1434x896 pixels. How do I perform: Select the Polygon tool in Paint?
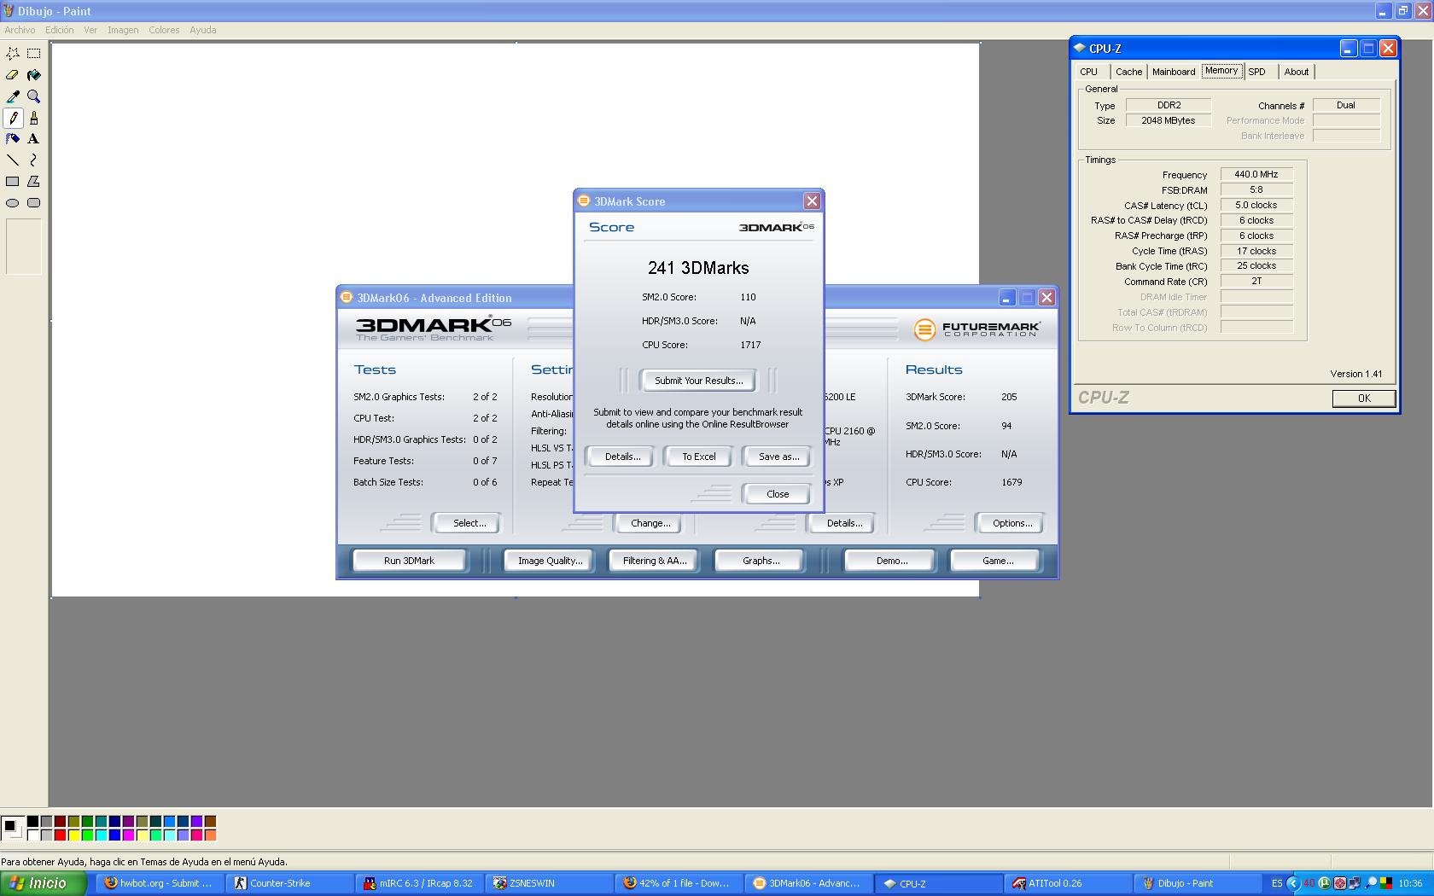34,182
